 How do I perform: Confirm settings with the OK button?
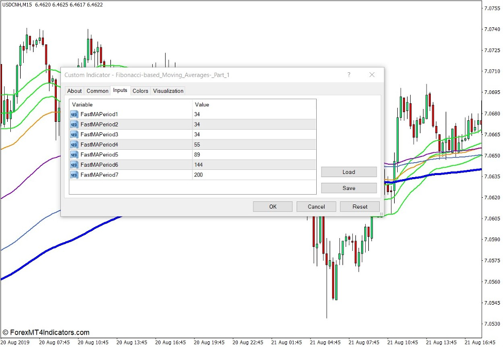[x=272, y=207]
